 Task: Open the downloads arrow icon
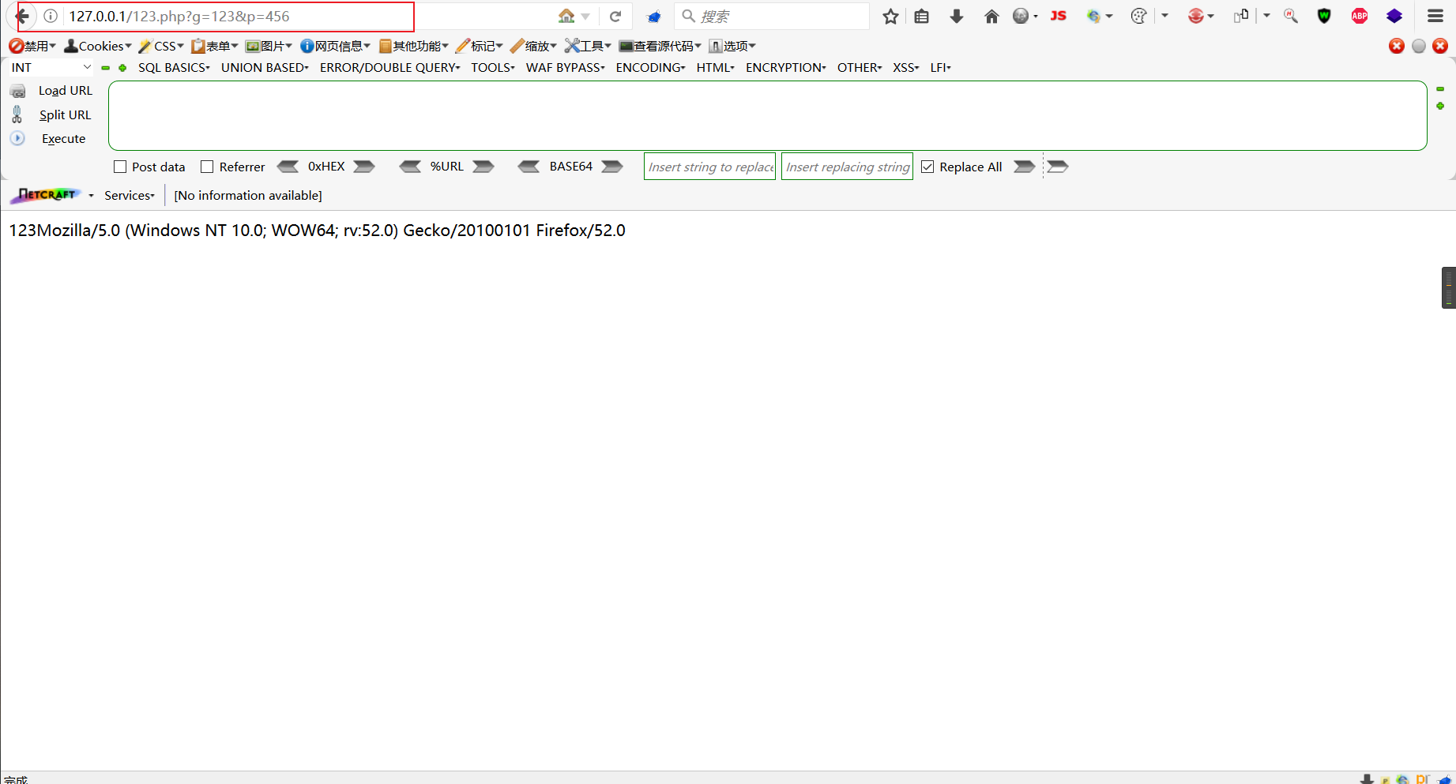957,16
